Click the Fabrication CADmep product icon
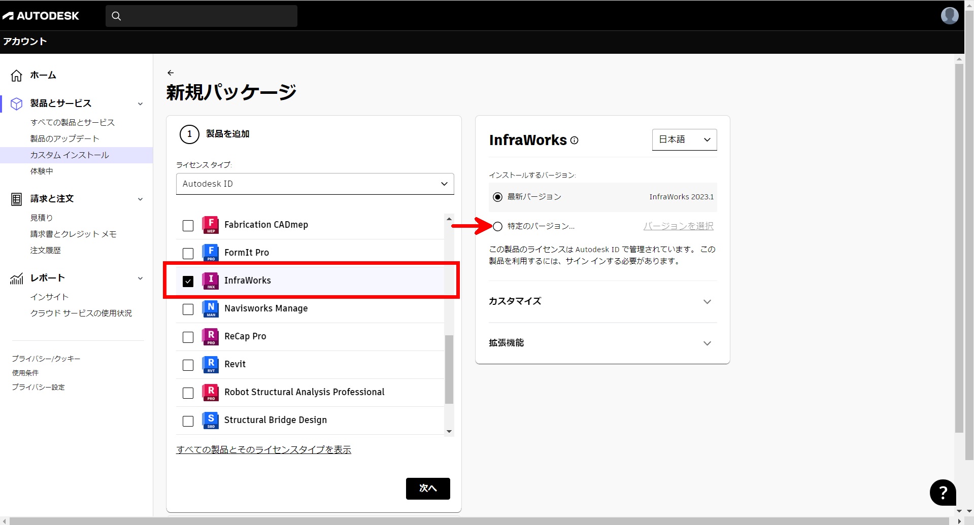The width and height of the screenshot is (974, 525). (x=211, y=225)
